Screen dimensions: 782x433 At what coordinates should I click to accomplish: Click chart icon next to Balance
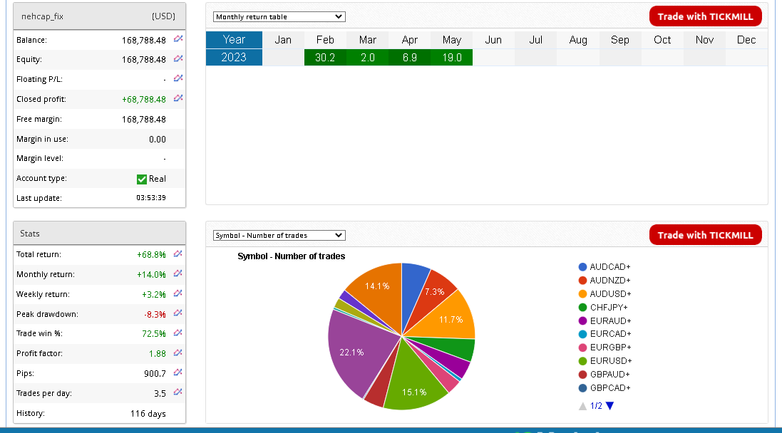click(178, 40)
